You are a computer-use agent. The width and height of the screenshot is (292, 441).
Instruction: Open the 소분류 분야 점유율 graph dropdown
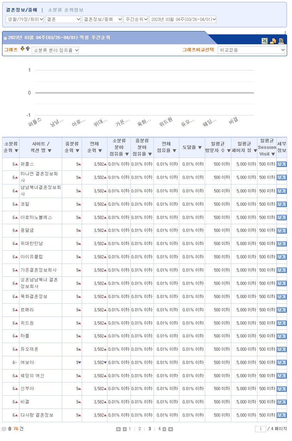[x=55, y=51]
